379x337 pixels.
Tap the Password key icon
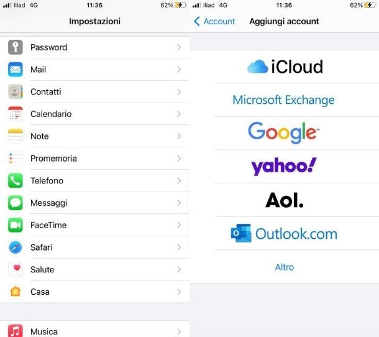point(16,47)
